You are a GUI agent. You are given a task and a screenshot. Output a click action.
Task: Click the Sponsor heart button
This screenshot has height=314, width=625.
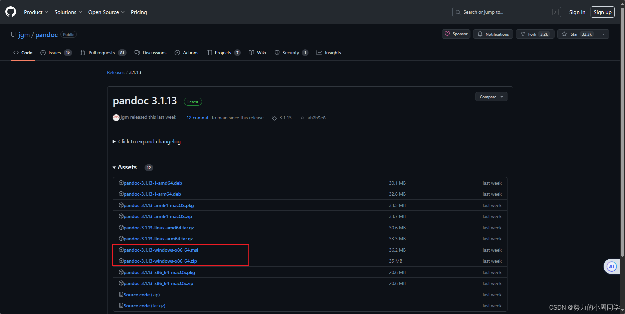[456, 34]
